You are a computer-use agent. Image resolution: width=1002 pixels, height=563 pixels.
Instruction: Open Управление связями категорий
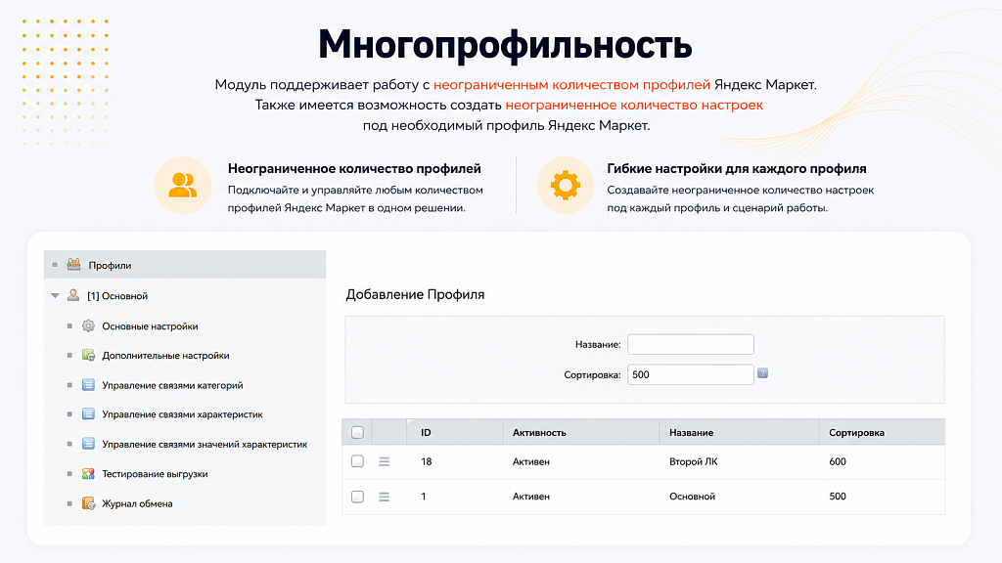click(x=172, y=385)
